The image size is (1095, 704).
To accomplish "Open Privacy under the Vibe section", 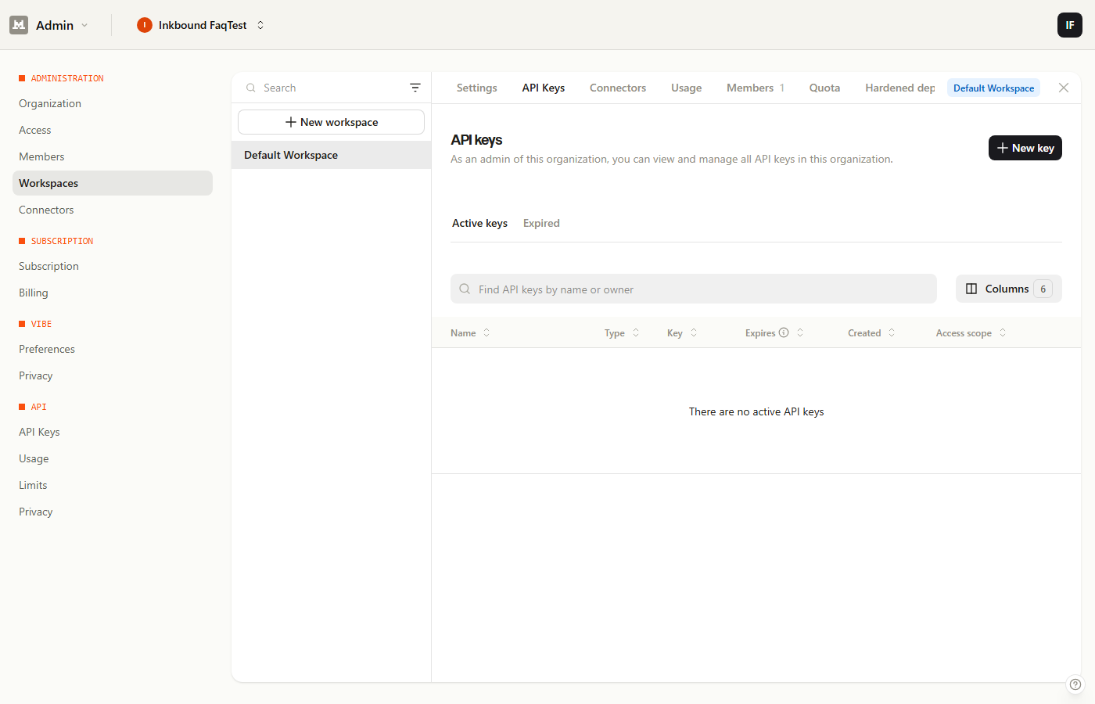I will (36, 375).
